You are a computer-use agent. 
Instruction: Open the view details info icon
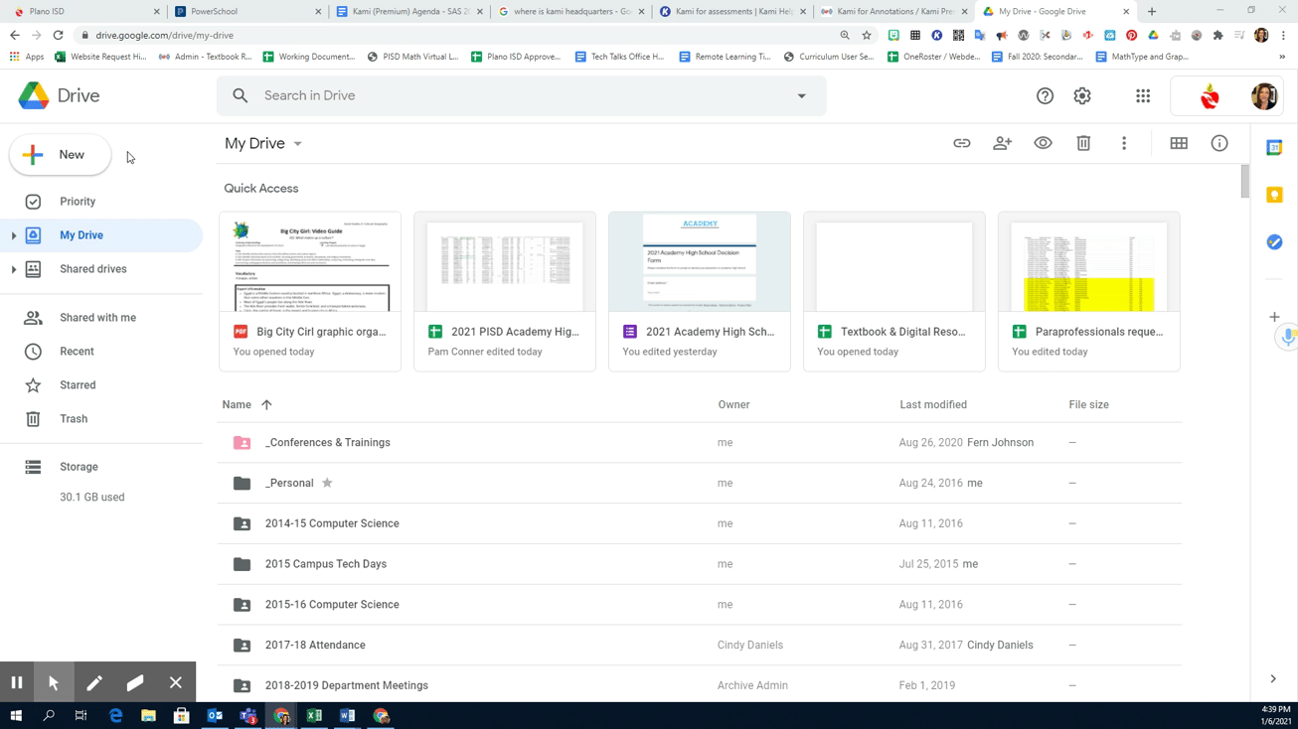[x=1219, y=144]
